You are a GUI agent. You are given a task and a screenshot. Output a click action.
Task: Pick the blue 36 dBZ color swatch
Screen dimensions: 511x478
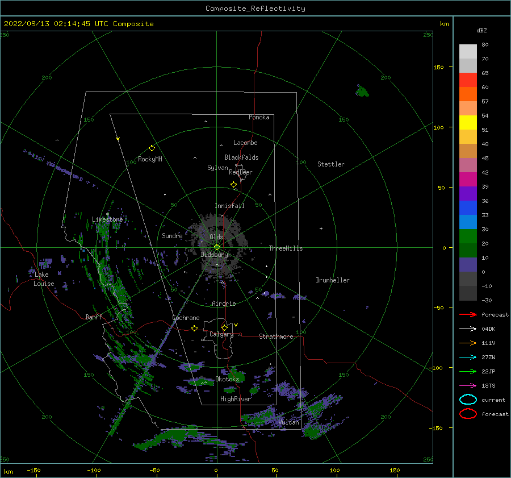click(x=468, y=207)
